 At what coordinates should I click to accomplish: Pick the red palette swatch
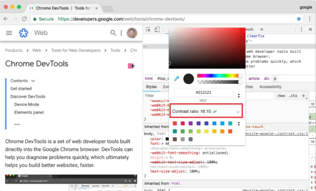point(175,124)
